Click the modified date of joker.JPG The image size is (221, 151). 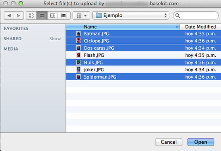[x=201, y=70]
